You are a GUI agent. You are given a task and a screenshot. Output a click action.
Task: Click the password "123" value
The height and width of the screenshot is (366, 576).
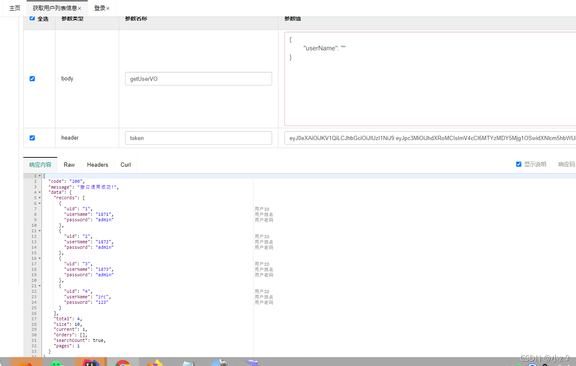[x=102, y=302]
